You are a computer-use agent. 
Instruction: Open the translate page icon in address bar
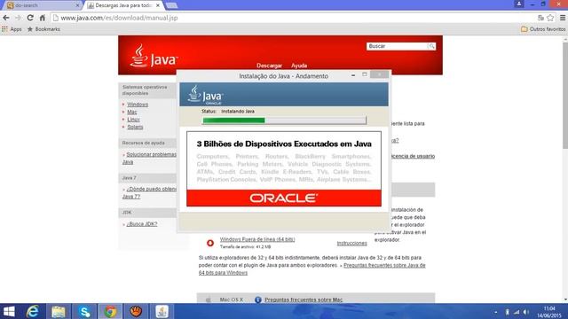(540, 18)
